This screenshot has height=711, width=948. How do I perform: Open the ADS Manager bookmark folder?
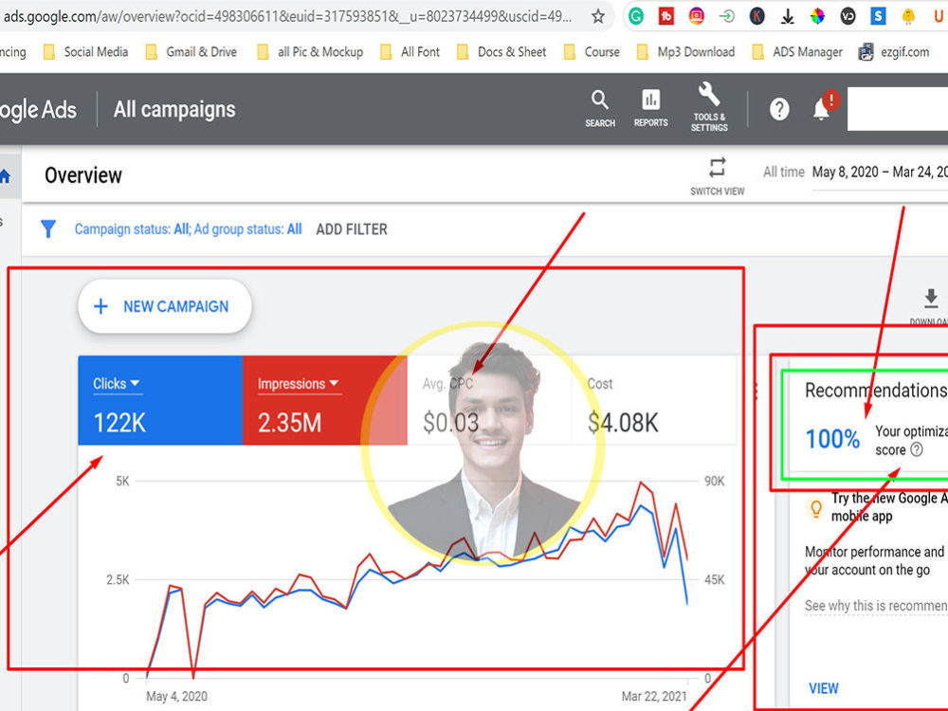coord(797,52)
